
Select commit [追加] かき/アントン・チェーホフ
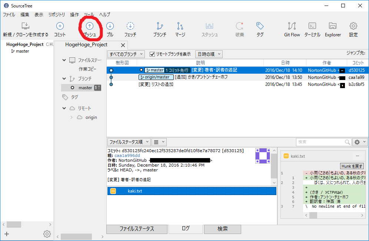[x=237, y=77]
